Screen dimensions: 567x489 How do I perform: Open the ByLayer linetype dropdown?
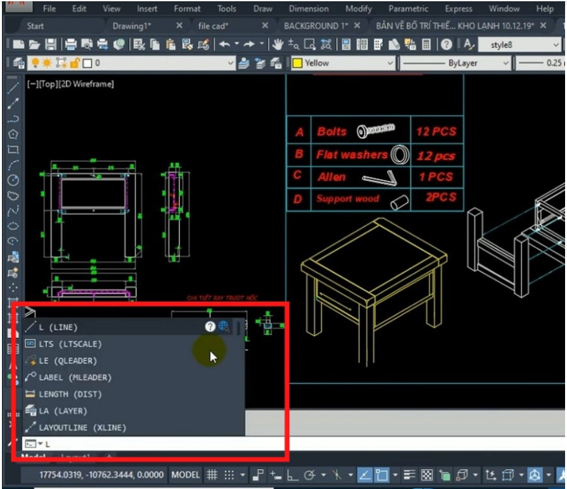click(x=505, y=63)
